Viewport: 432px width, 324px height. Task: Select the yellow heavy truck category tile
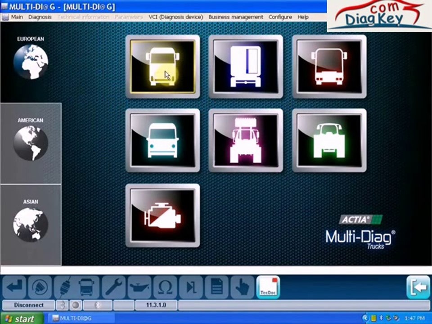(x=162, y=67)
